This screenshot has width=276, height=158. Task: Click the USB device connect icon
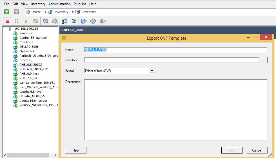click(x=103, y=21)
